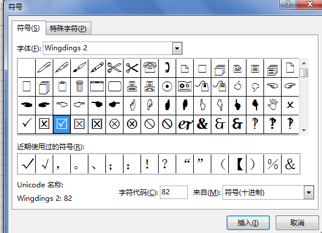Viewport: 322px width, 233px height.
Task: Select the circle with dot symbol
Action: click(167, 86)
